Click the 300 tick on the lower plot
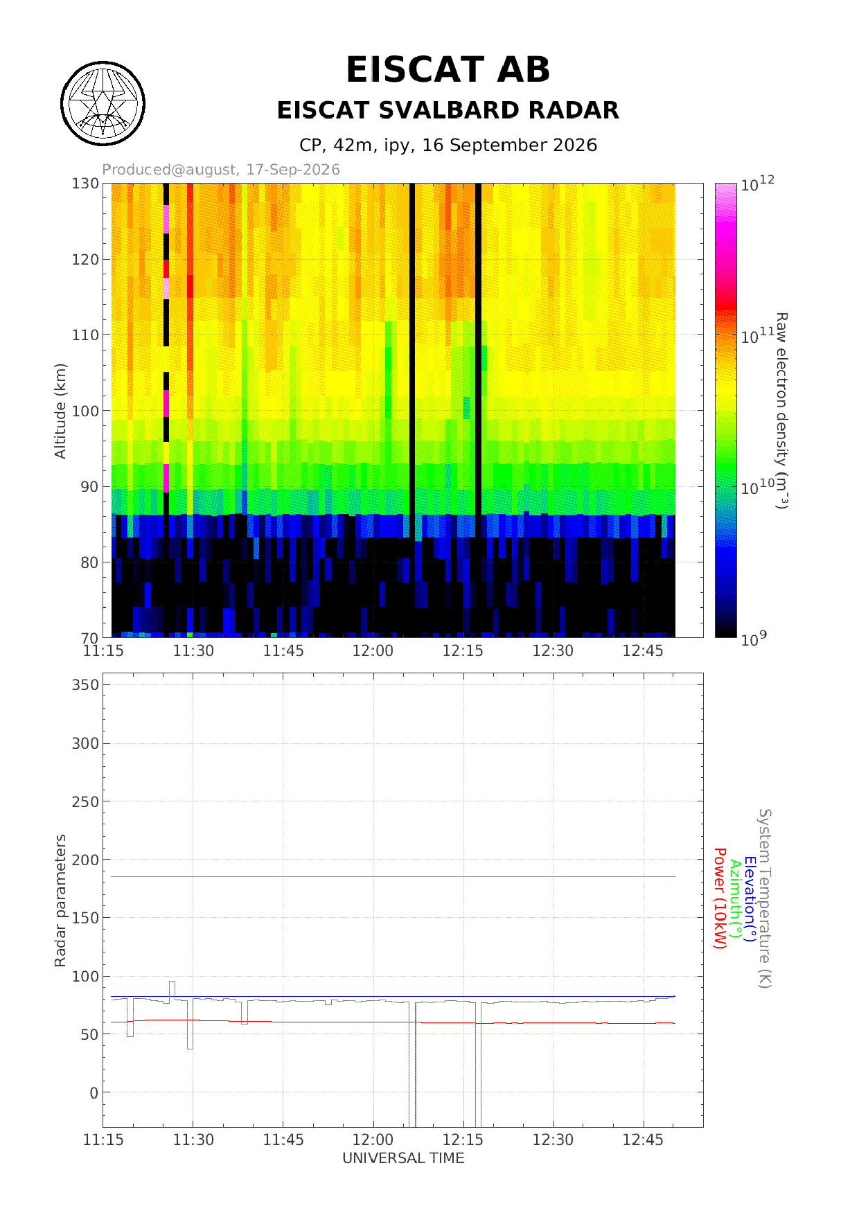 point(85,743)
